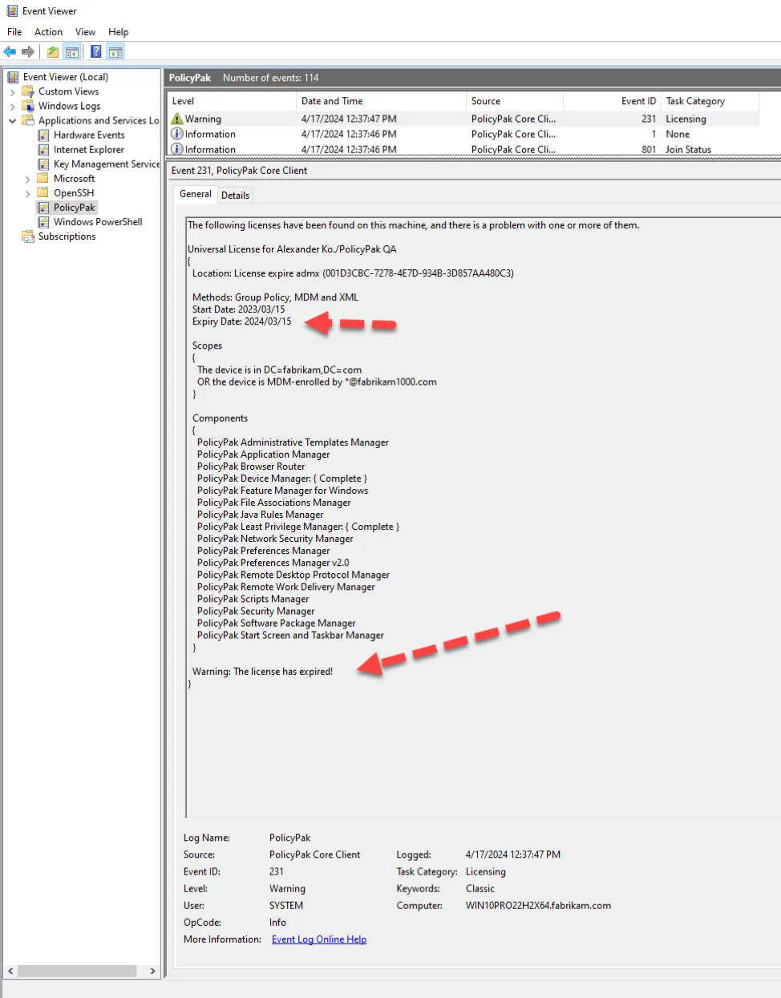Sort events by Date and Time column
This screenshot has width=781, height=998.
coord(332,101)
